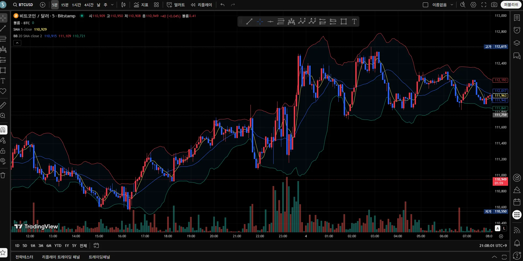Open notifications bell on right sidebar
The height and width of the screenshot is (261, 523).
517,243
